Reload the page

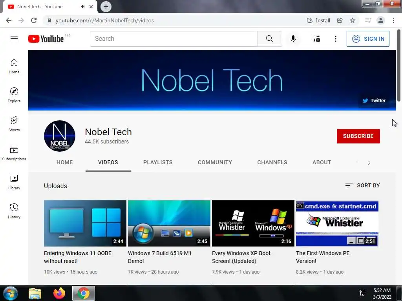pyautogui.click(x=34, y=20)
